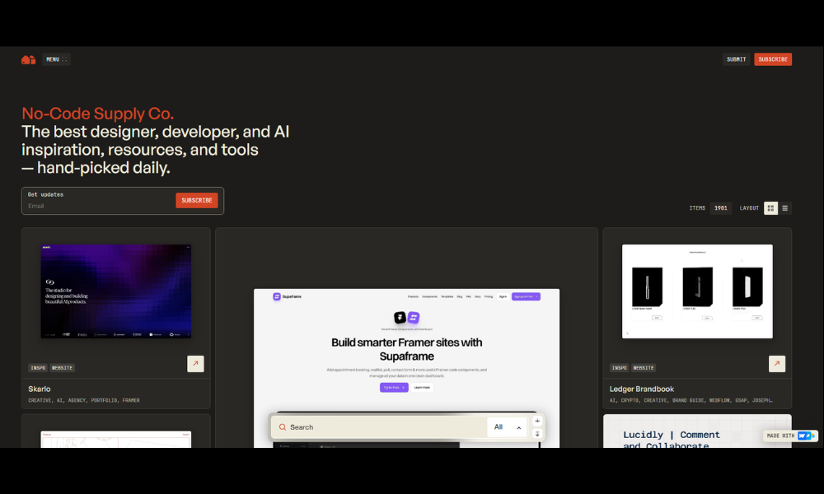Open the Ledger Brandbook preview thumbnail
Screen dimensions: 824x494
point(697,291)
